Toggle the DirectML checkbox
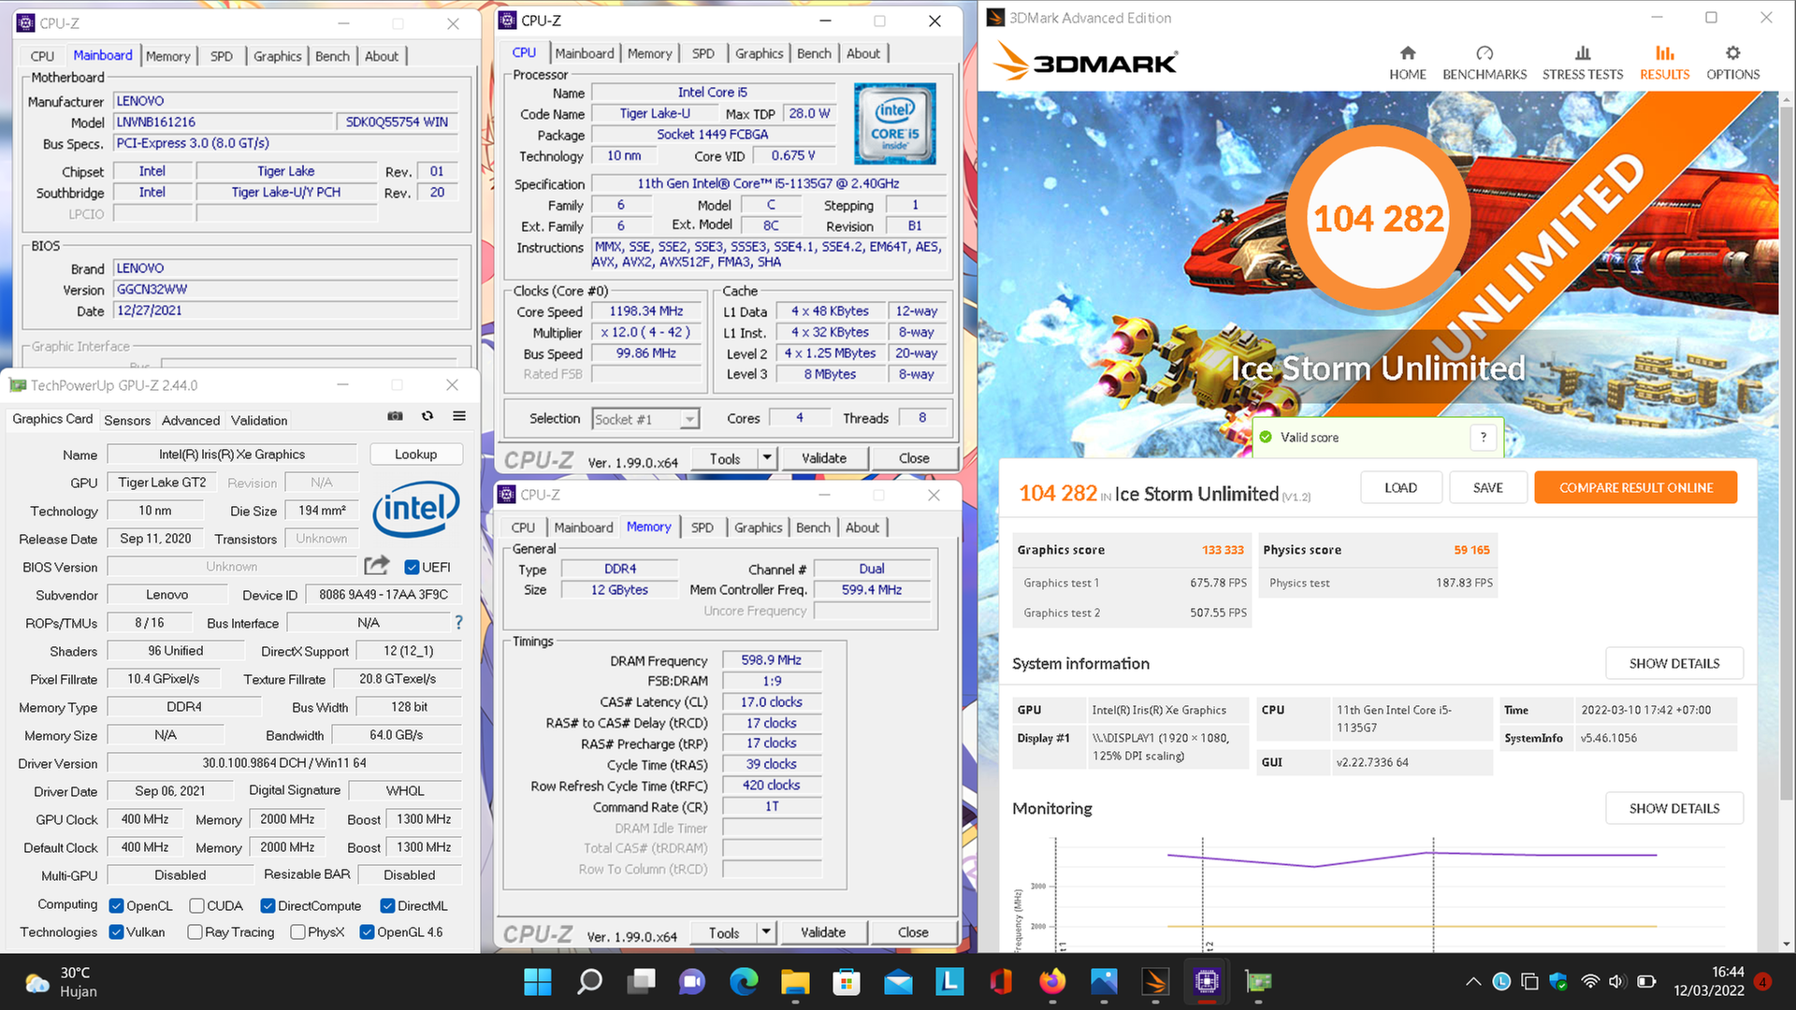Viewport: 1796px width, 1010px height. (x=387, y=905)
